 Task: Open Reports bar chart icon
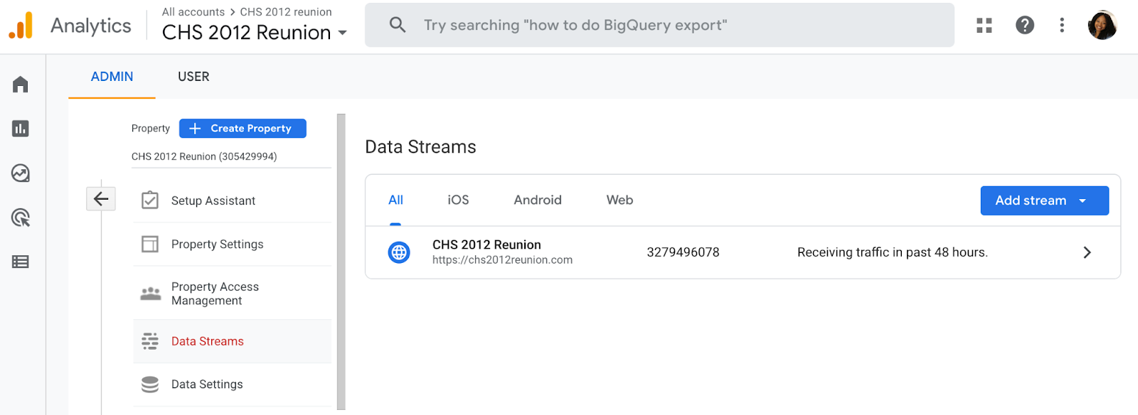click(20, 129)
